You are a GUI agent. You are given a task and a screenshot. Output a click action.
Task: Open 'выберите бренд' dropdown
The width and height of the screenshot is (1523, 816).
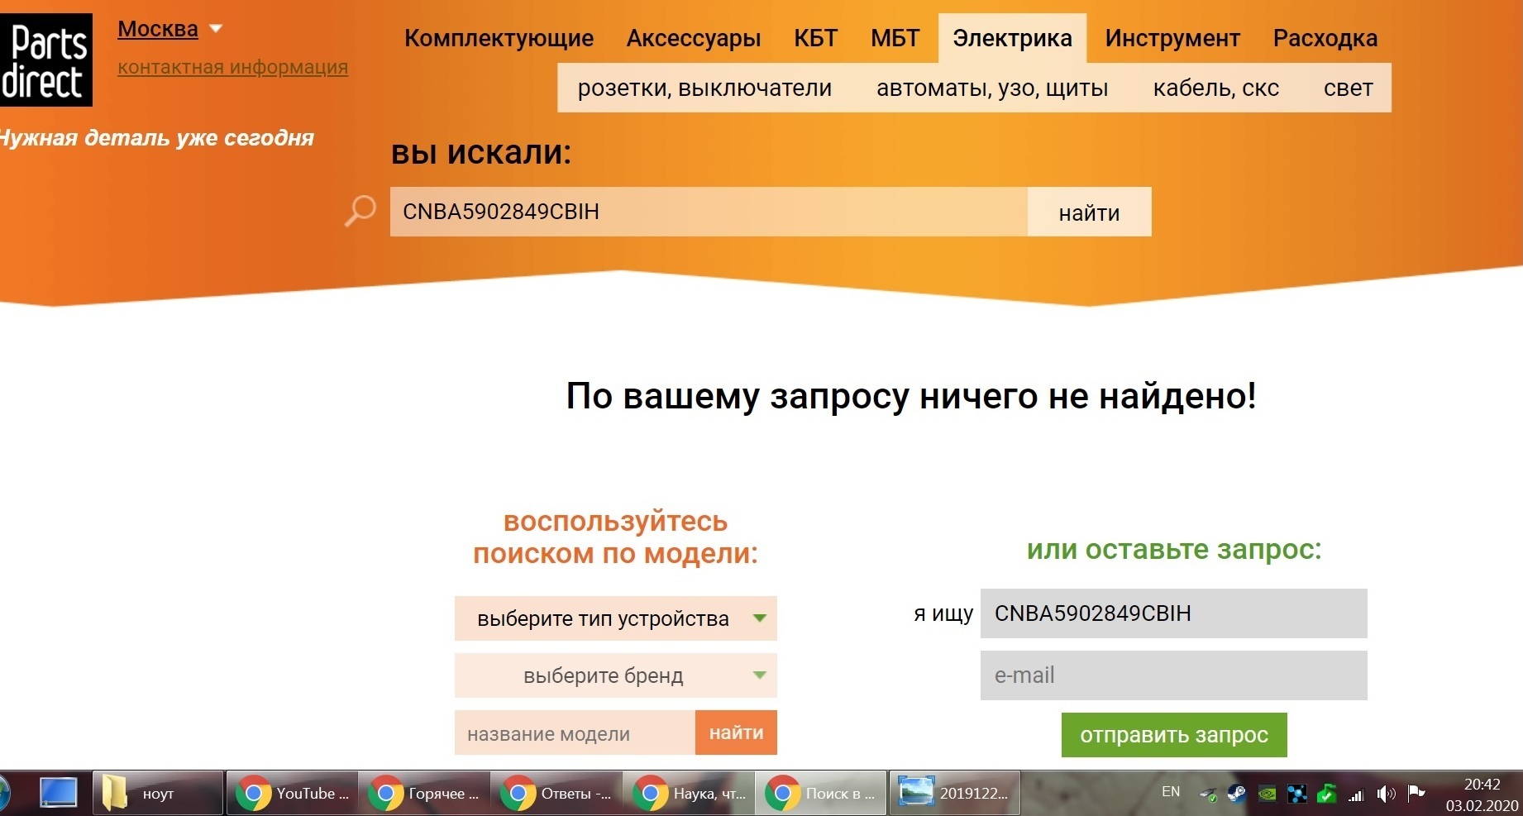click(615, 675)
